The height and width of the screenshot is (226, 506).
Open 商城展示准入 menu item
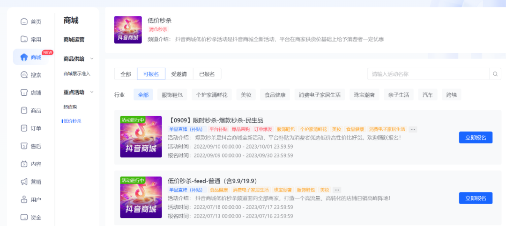(x=77, y=74)
